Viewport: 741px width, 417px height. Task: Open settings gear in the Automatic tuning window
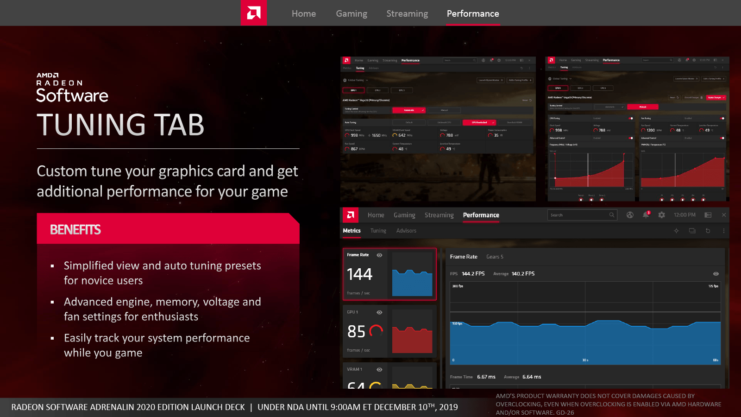point(499,60)
